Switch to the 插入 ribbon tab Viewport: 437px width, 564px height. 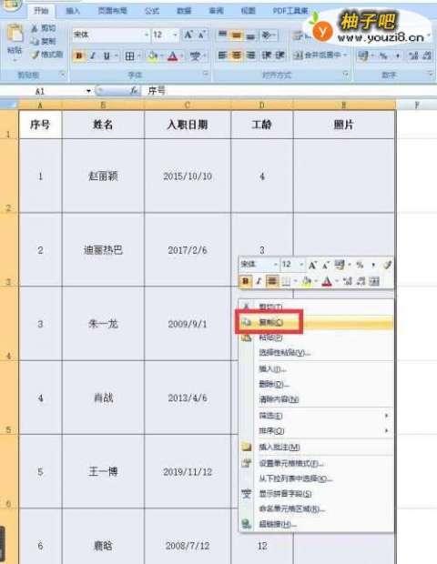click(x=73, y=10)
